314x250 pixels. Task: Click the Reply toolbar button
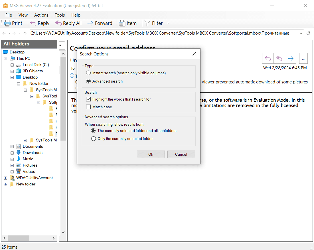[40, 23]
